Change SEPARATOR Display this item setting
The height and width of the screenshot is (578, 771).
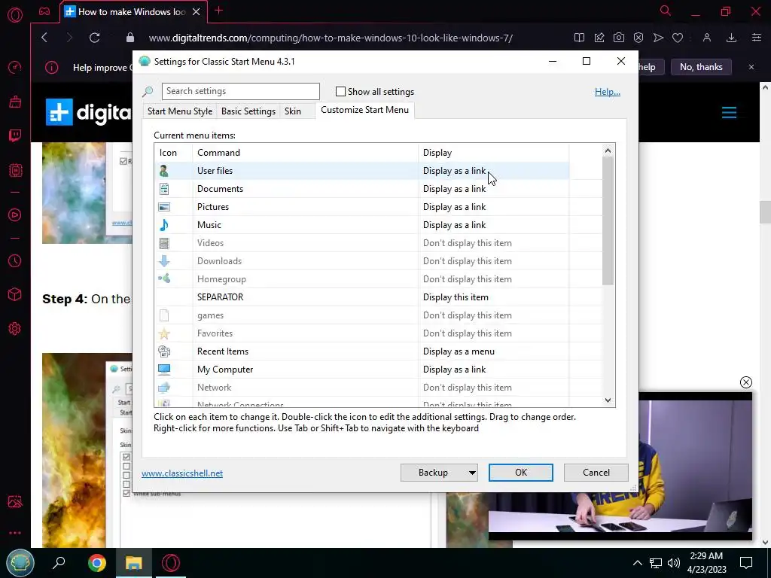coord(456,297)
